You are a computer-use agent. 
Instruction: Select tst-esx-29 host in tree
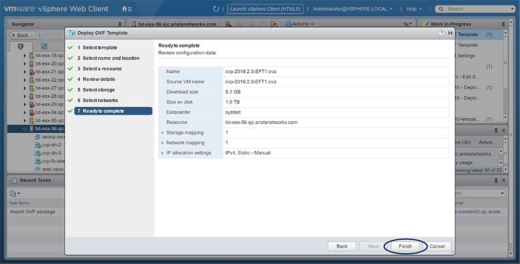pyautogui.click(x=50, y=104)
